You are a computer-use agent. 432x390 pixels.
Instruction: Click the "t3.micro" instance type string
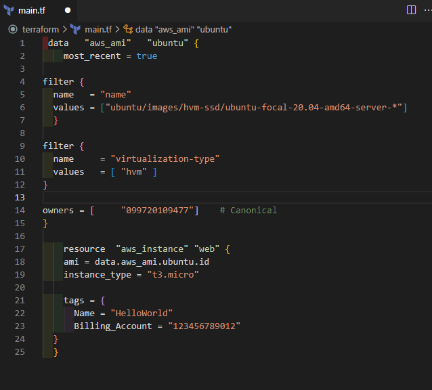click(x=173, y=275)
